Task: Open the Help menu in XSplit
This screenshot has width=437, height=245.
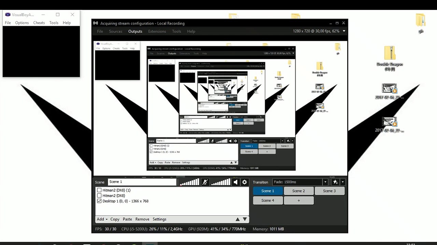Action: point(191,31)
